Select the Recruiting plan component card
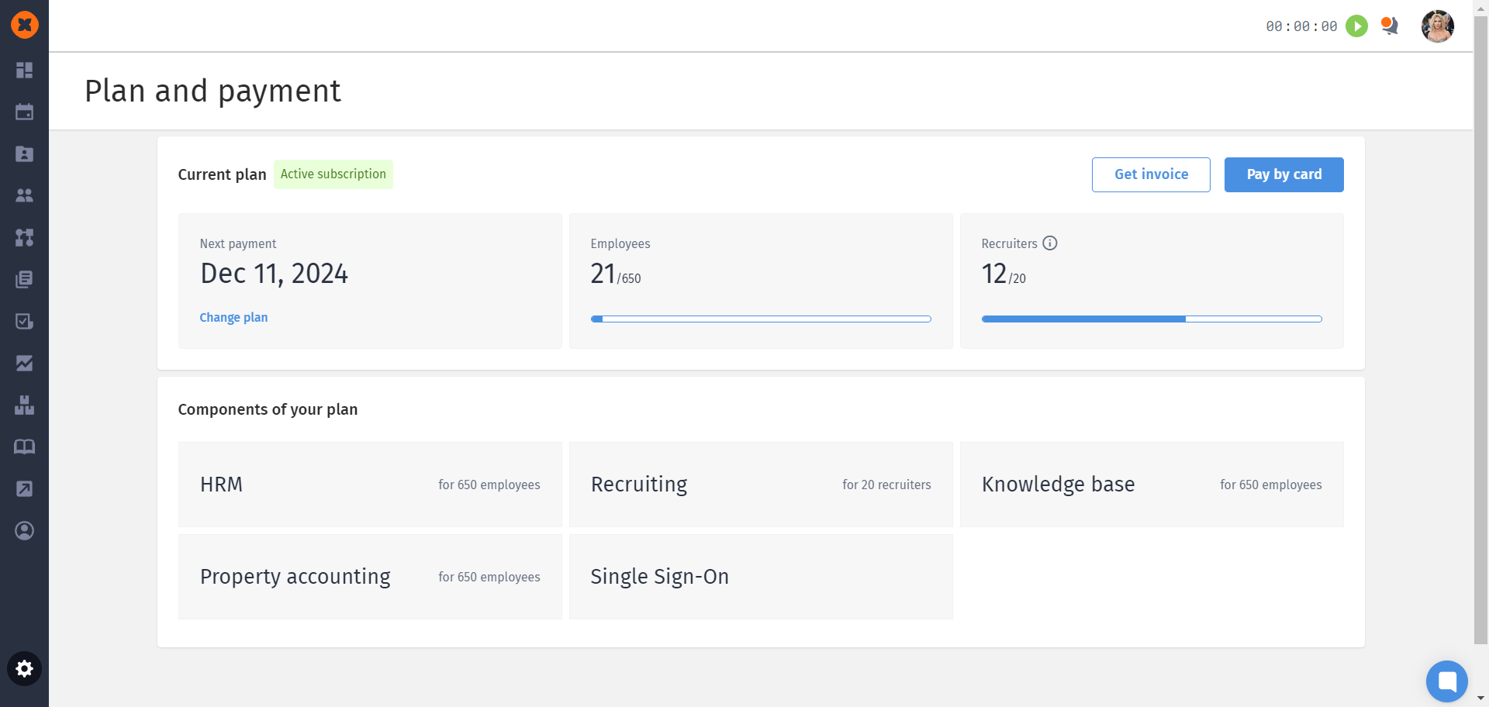 click(761, 485)
